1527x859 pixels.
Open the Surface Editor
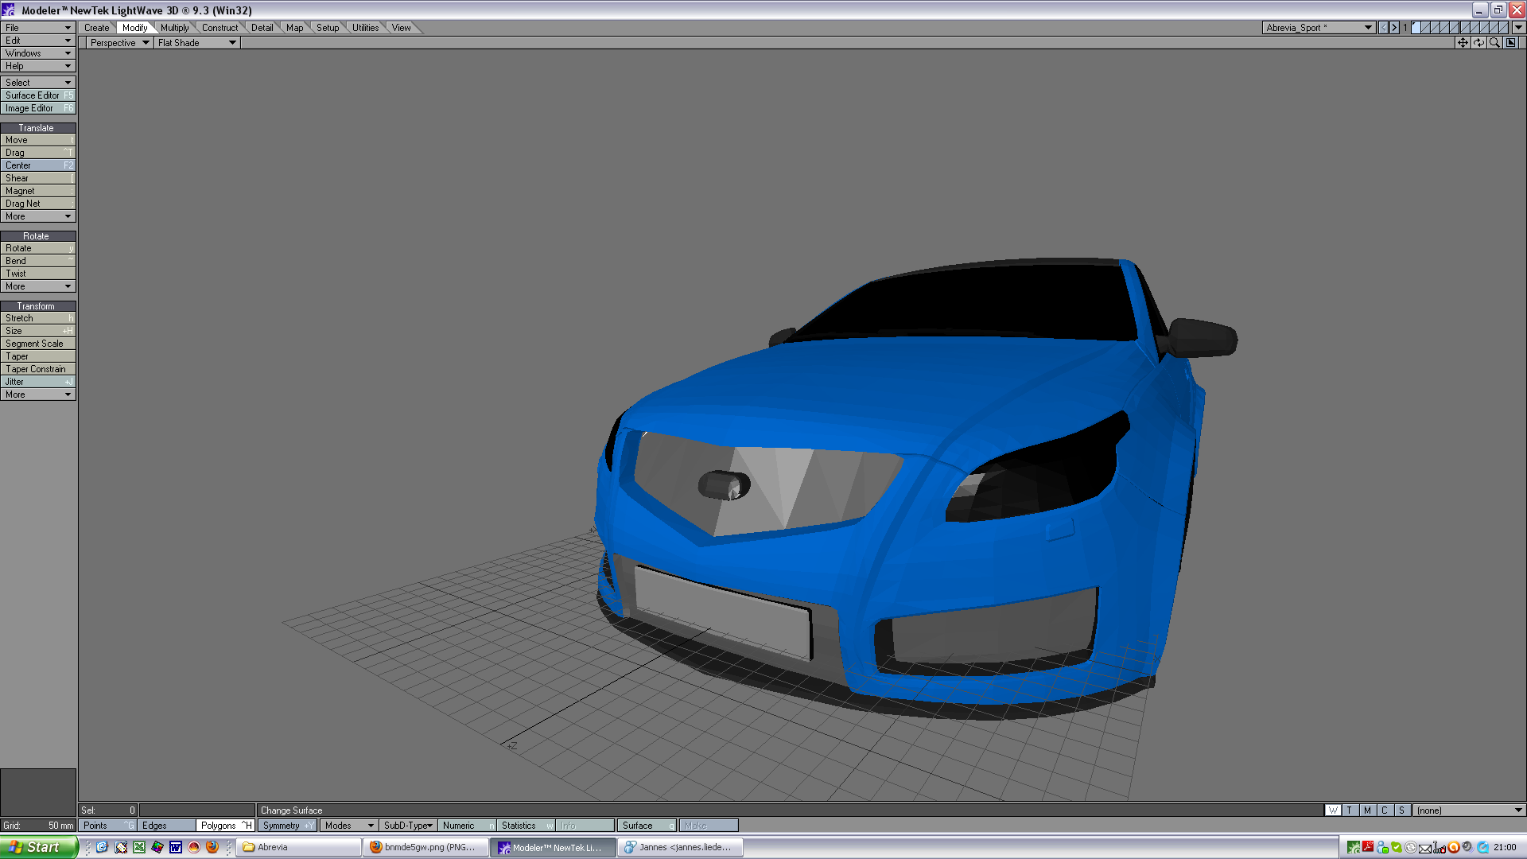pyautogui.click(x=38, y=95)
